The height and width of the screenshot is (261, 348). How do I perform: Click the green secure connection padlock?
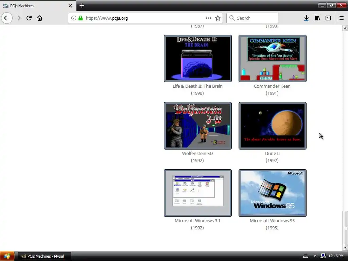(x=81, y=18)
